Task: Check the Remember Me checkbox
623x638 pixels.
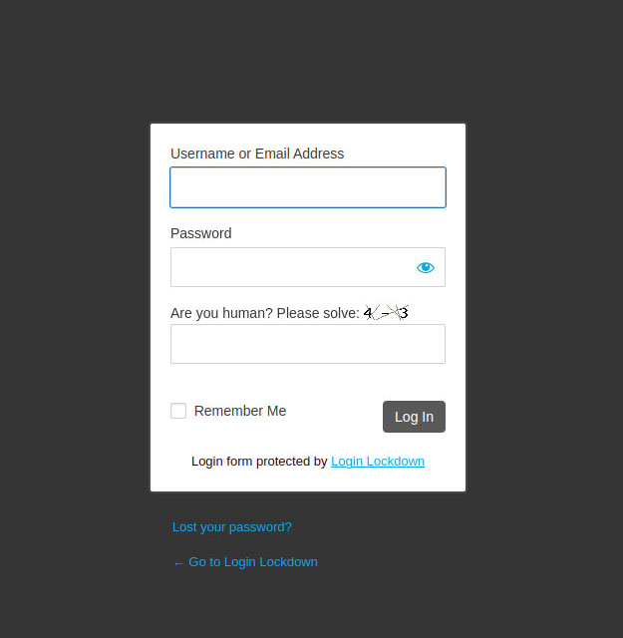Action: [178, 411]
